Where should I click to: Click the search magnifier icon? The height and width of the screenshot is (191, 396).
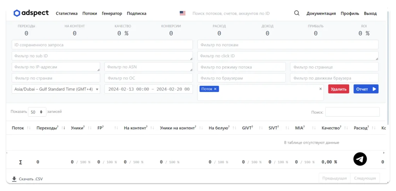[x=297, y=13]
